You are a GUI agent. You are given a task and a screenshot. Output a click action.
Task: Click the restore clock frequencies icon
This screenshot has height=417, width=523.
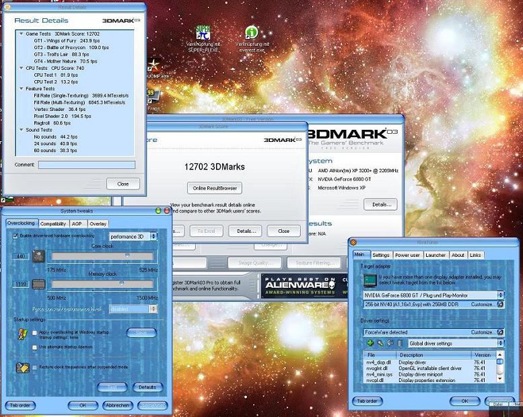(23, 367)
